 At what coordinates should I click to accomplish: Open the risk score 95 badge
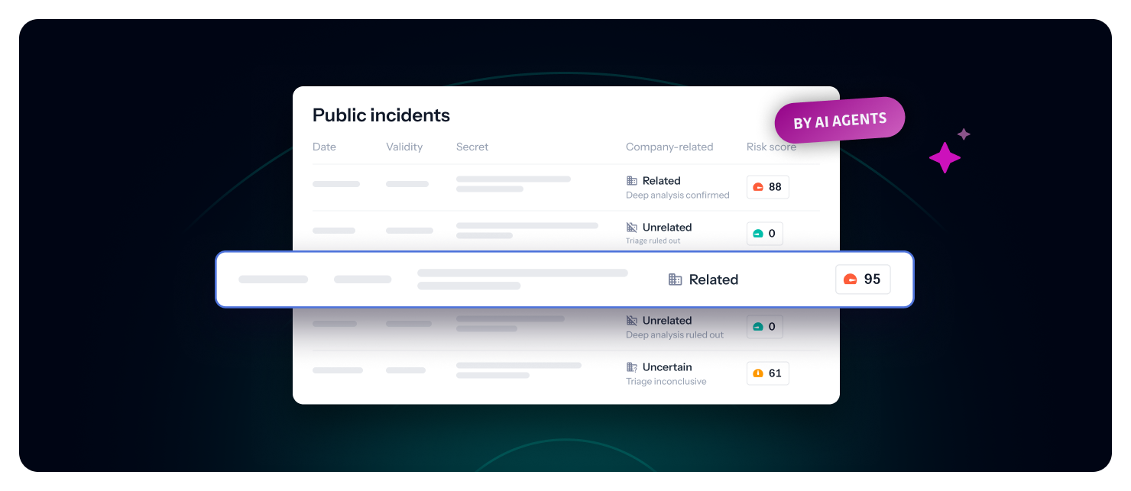coord(863,279)
